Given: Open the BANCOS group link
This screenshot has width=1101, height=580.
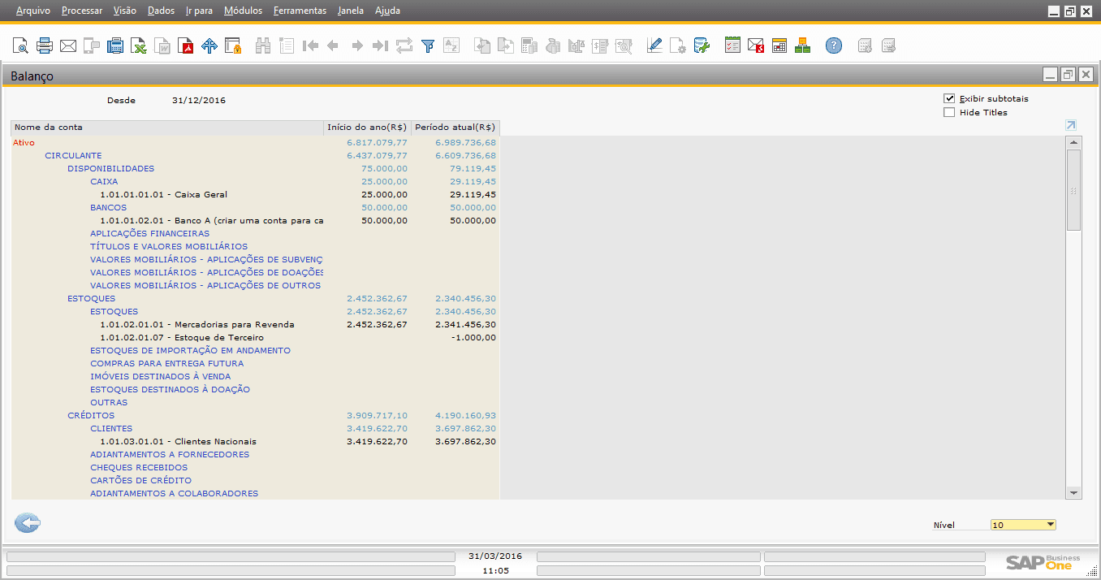Looking at the screenshot, I should [109, 207].
